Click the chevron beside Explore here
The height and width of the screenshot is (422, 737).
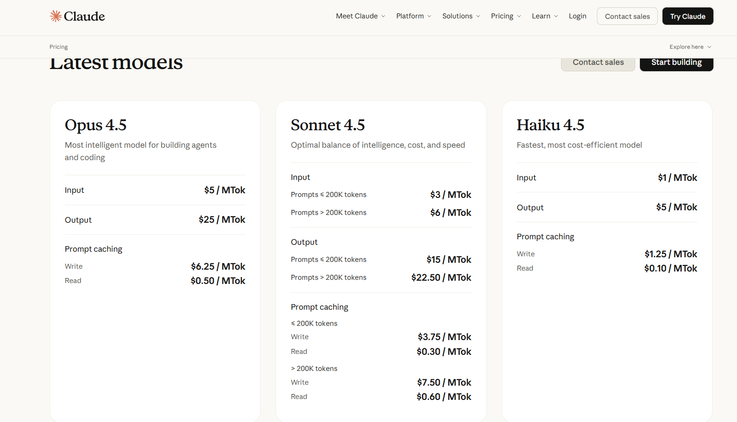[709, 47]
